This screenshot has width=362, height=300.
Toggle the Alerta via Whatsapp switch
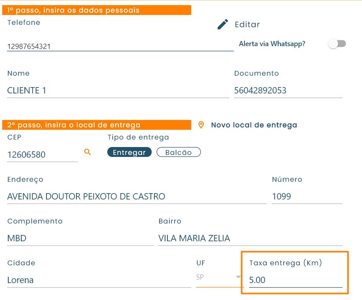(337, 44)
